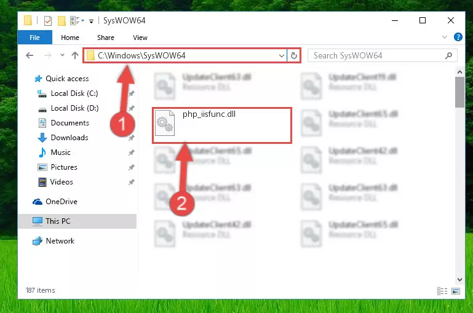Viewport: 473px width, 313px height.
Task: Open the Downloads folder in the sidebar
Action: 70,138
